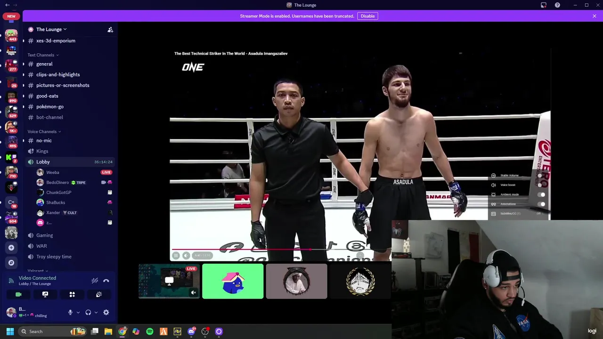Viewport: 603px width, 339px height.
Task: Open microphone input options arrow
Action: click(78, 312)
